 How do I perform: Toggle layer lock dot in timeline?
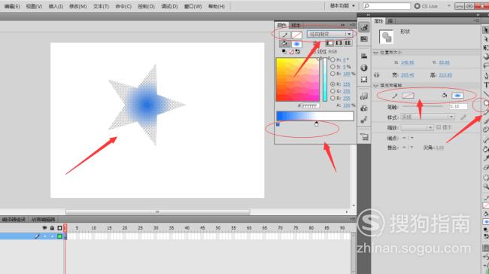click(x=52, y=236)
